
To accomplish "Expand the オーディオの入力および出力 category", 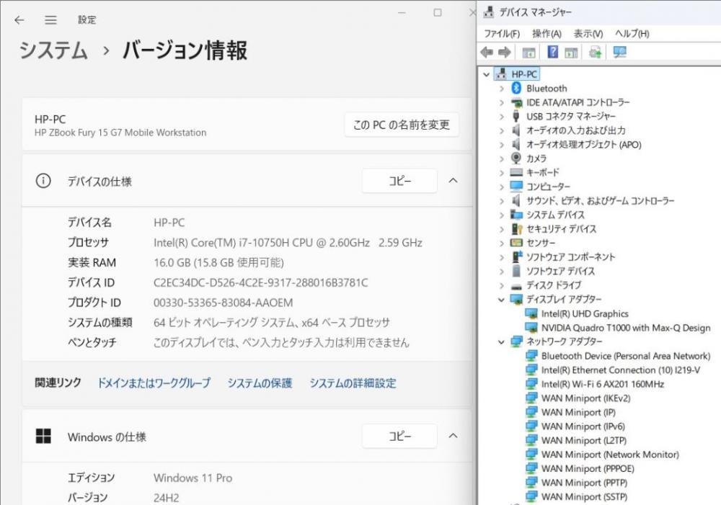I will click(502, 131).
